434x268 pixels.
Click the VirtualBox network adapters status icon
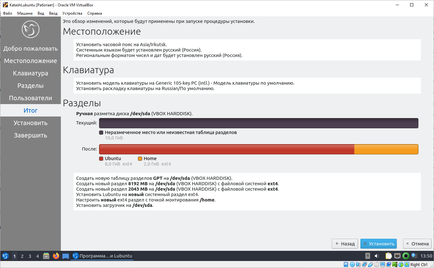click(x=364, y=264)
